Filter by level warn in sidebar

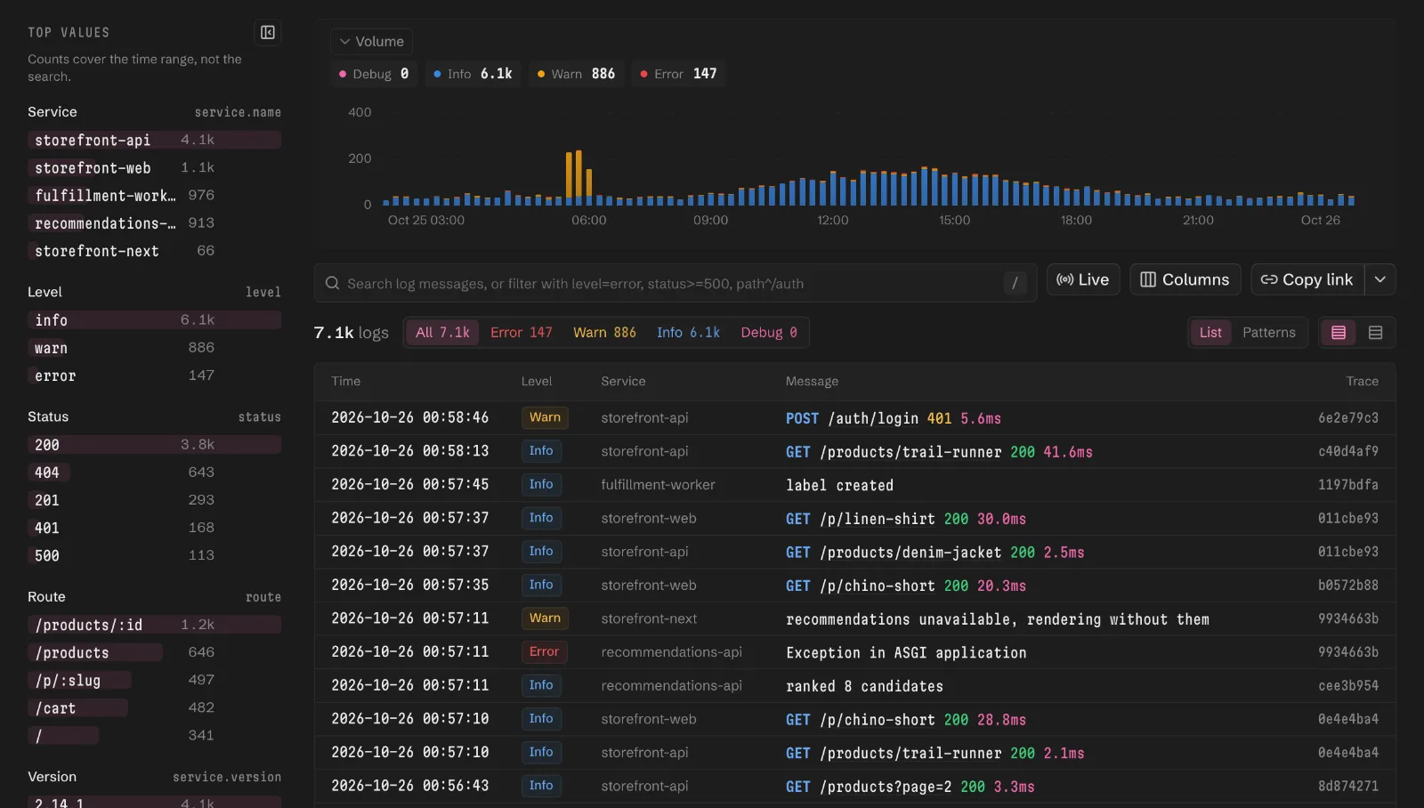coord(154,349)
